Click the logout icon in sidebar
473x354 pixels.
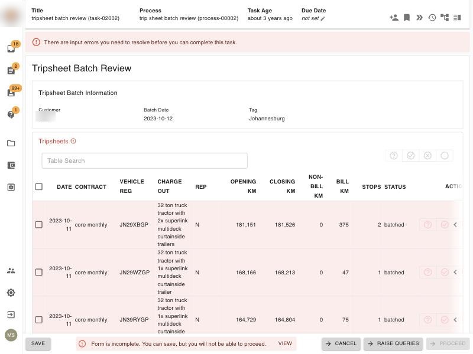point(11,314)
